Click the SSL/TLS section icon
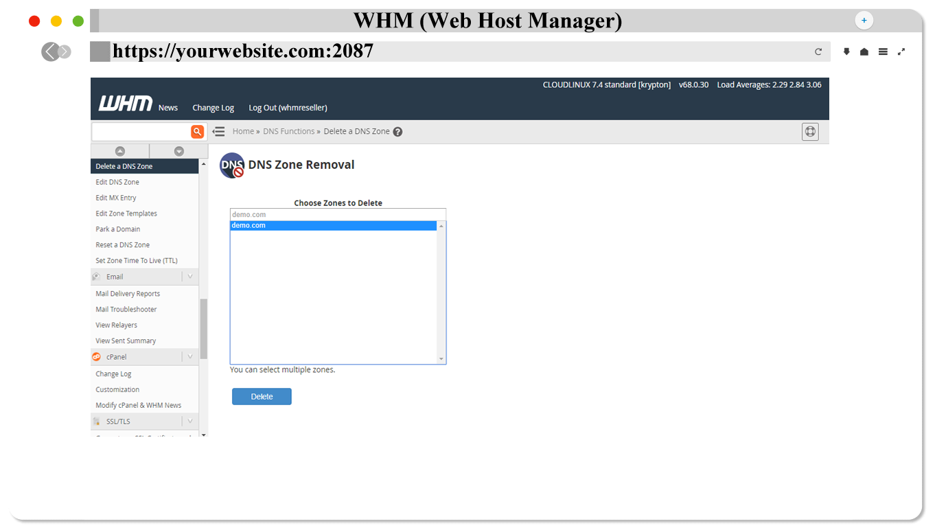Image resolution: width=935 pixels, height=528 pixels. (x=97, y=422)
